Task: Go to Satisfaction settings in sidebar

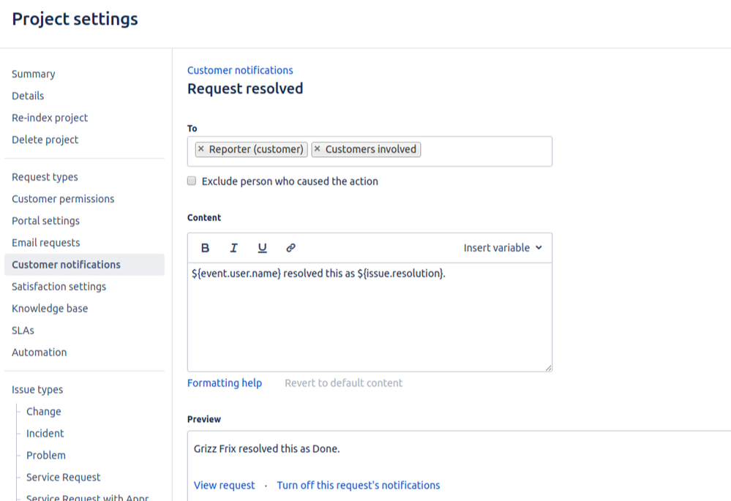Action: (x=59, y=287)
